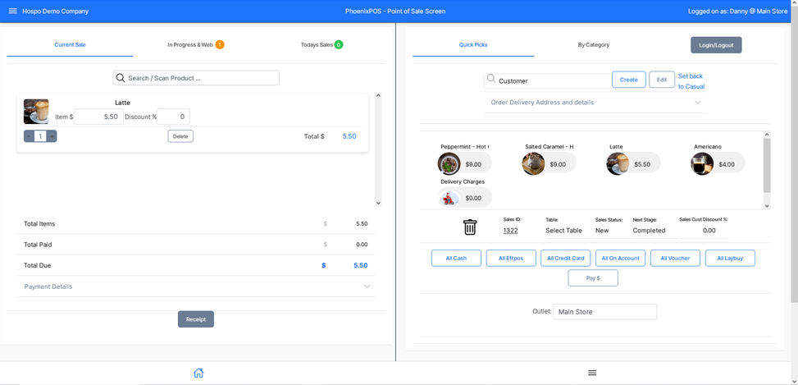This screenshot has height=385, width=798.
Task: Select the Delivery Charges scooter icon
Action: 449,198
